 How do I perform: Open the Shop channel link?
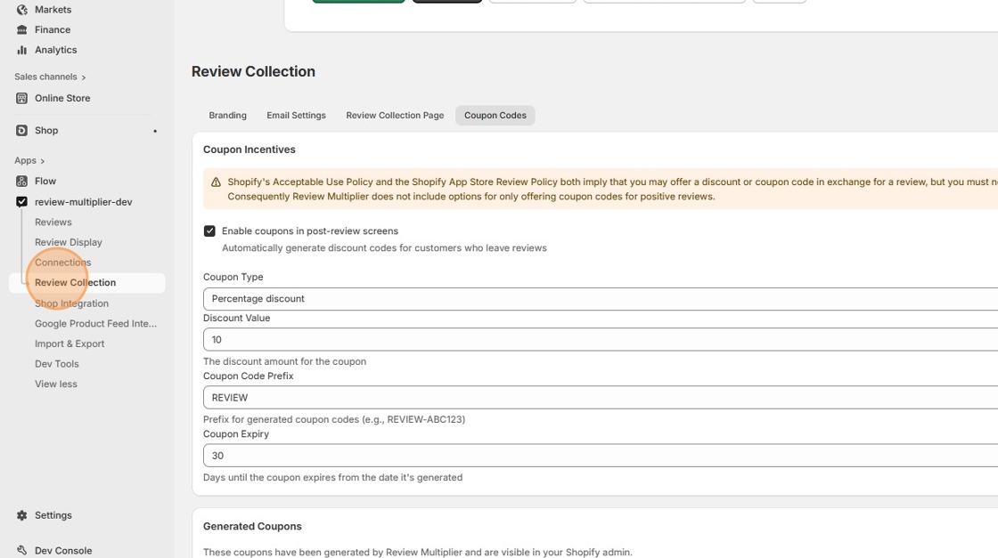(45, 130)
